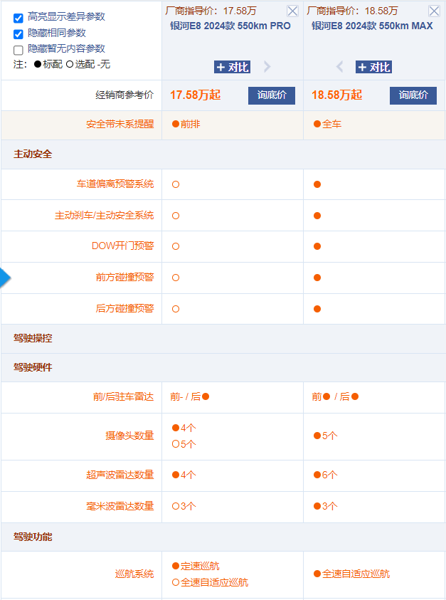The image size is (446, 600).
Task: Click blue side arrow at left edge
Action: (5, 278)
